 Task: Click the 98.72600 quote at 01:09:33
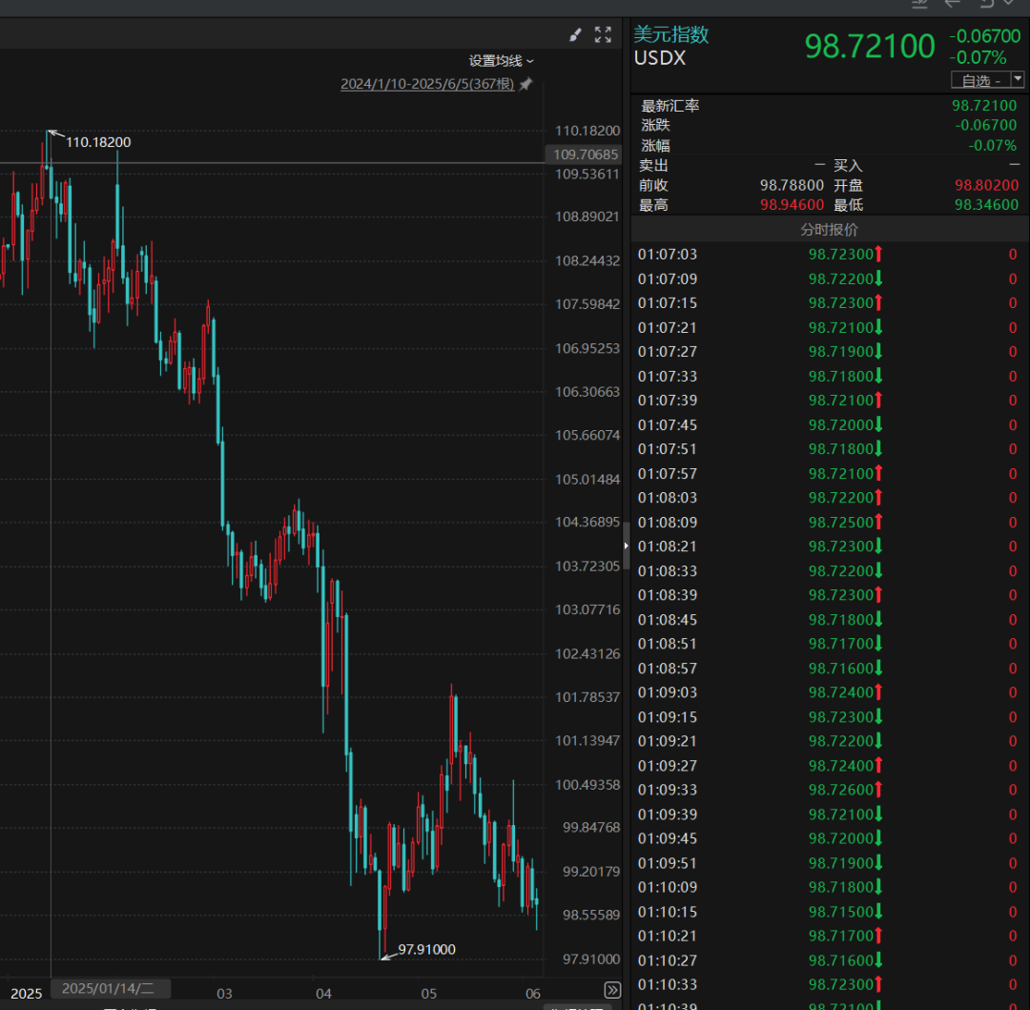[x=841, y=790]
